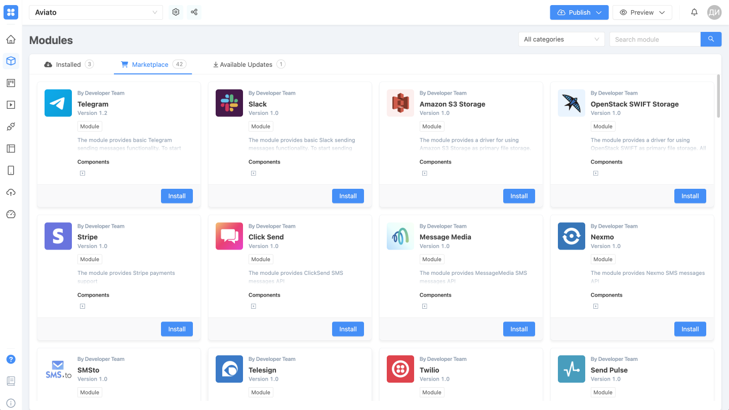Click the integrations plug icon in sidebar

click(x=11, y=127)
